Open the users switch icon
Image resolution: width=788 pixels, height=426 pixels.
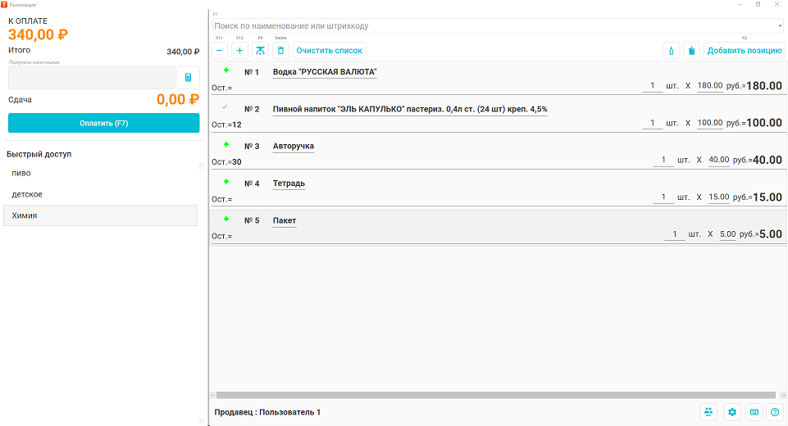pyautogui.click(x=708, y=412)
